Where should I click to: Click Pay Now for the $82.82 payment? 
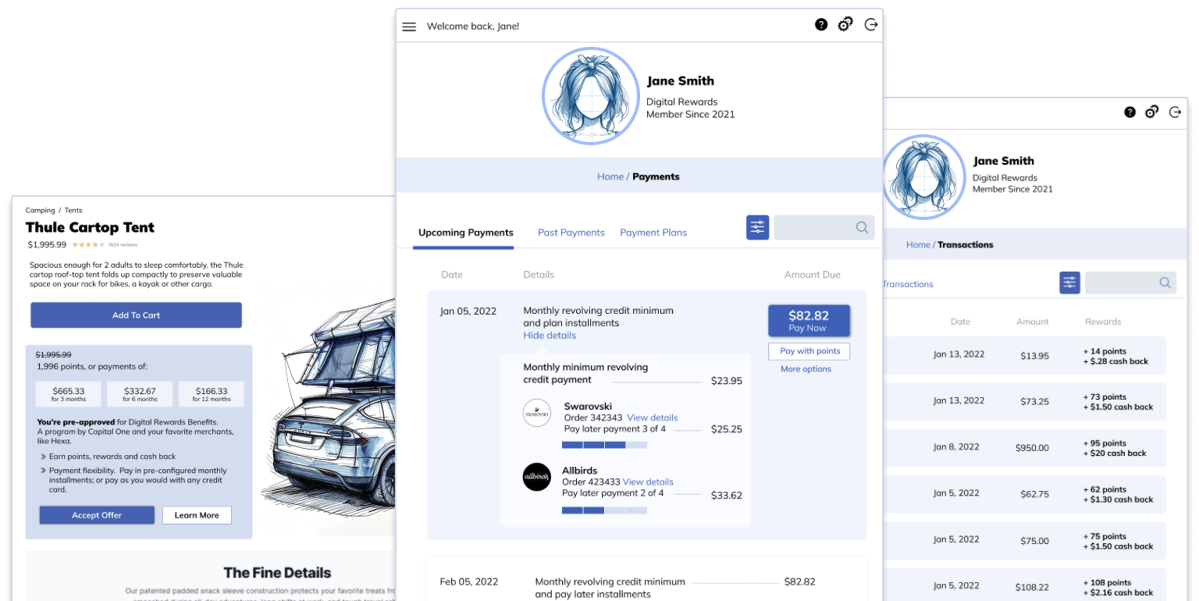click(x=809, y=320)
